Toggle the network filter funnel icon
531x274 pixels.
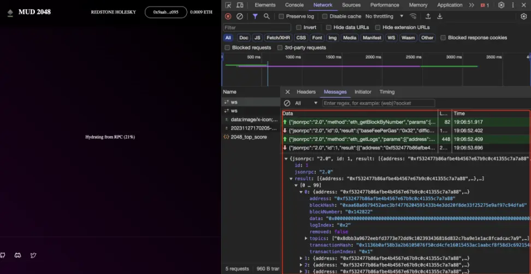pyautogui.click(x=255, y=16)
